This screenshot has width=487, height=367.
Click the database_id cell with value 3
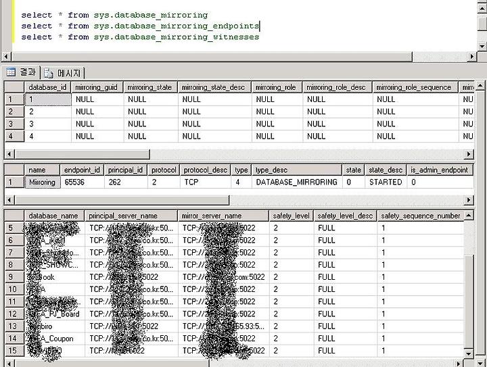click(x=48, y=124)
